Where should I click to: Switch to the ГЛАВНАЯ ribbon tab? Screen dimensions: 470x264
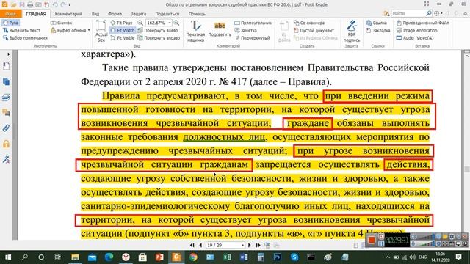36,14
